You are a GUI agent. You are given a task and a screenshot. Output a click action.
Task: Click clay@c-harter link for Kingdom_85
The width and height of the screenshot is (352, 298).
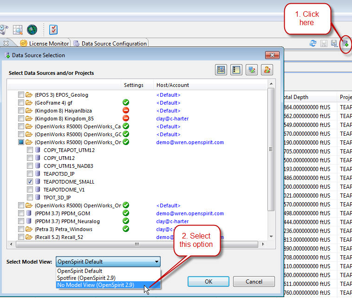click(172, 119)
